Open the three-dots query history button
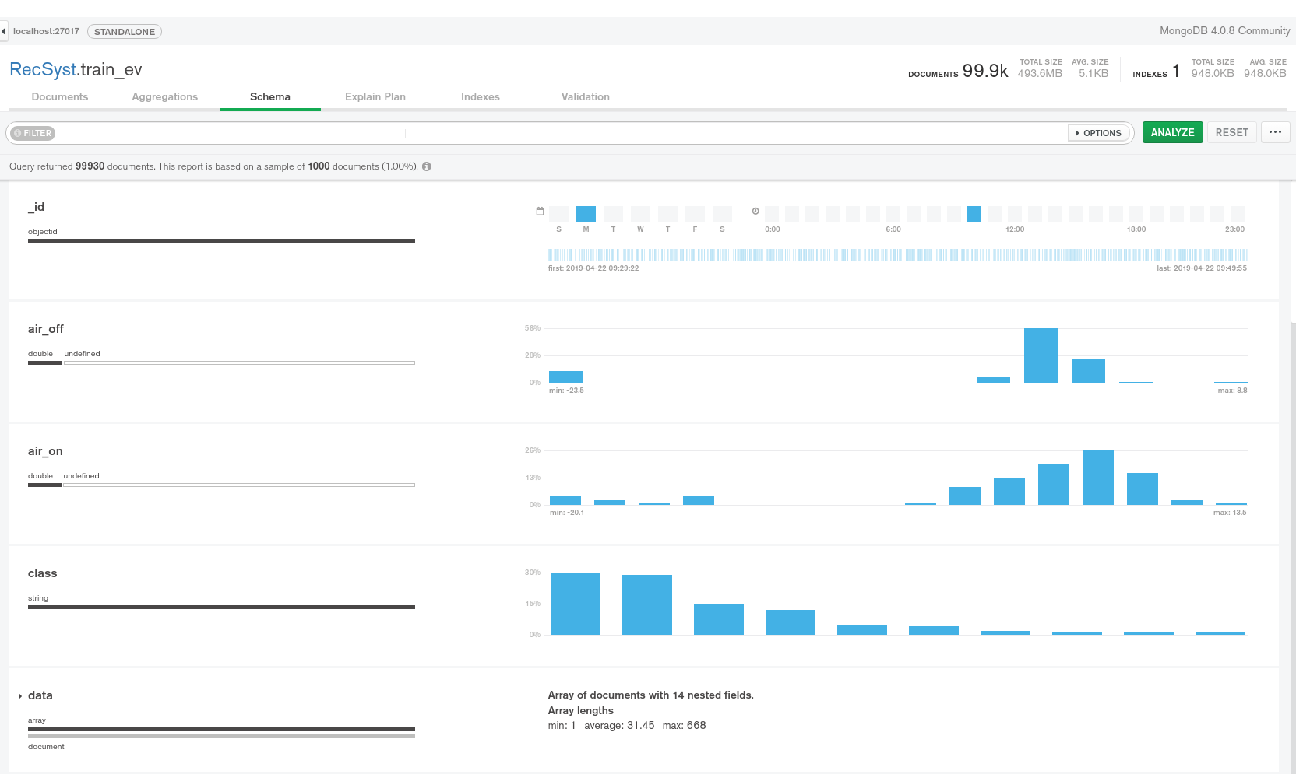This screenshot has width=1296, height=774. tap(1275, 132)
